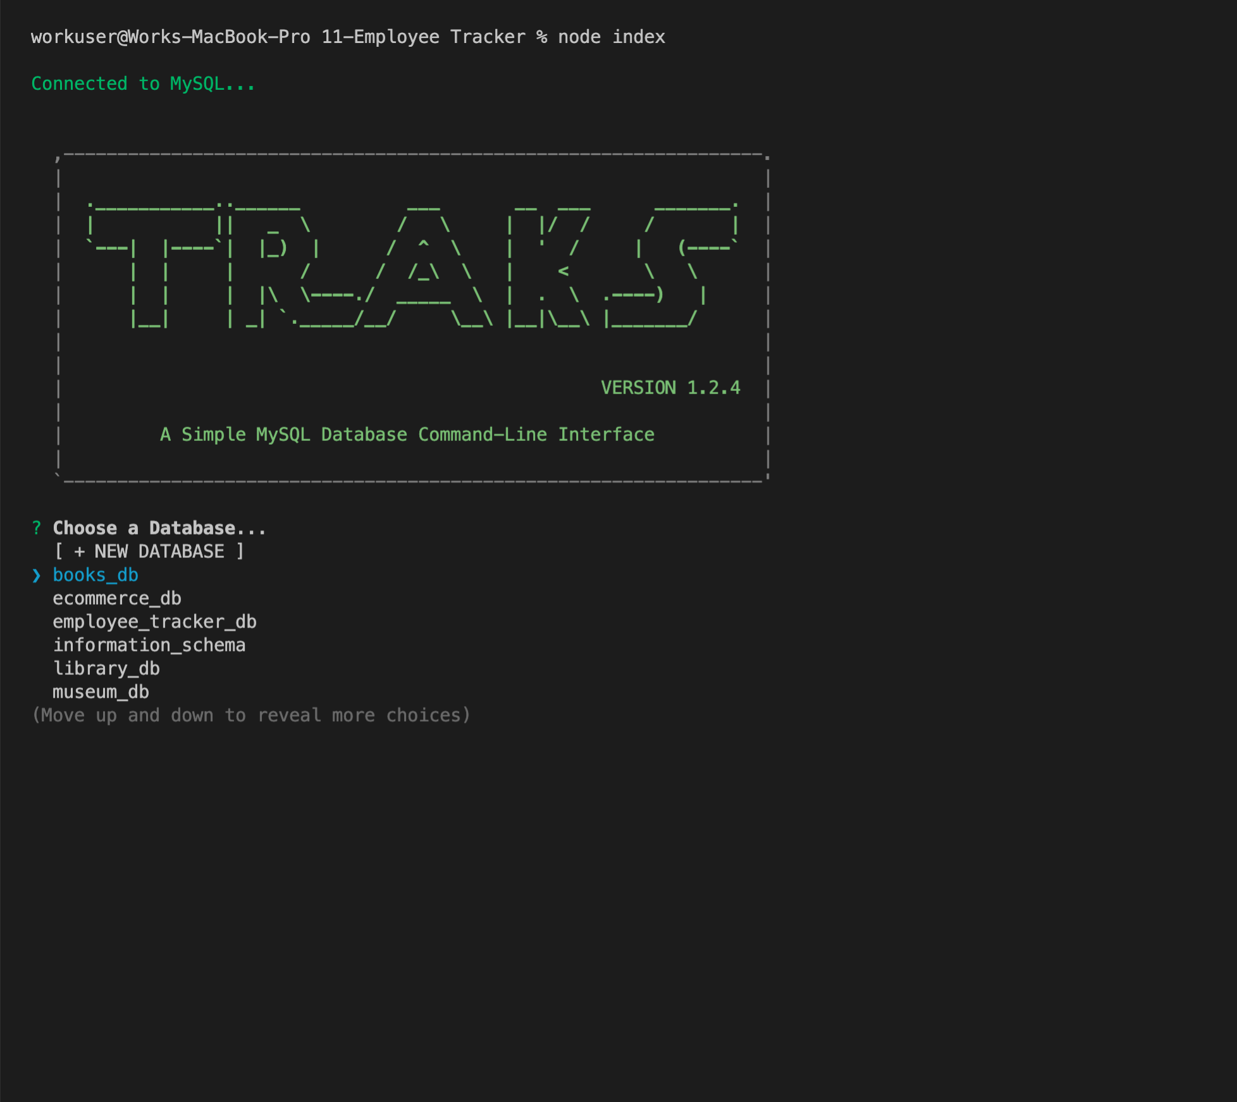Viewport: 1237px width, 1102px height.
Task: Click the 'node index' command text
Action: (611, 37)
